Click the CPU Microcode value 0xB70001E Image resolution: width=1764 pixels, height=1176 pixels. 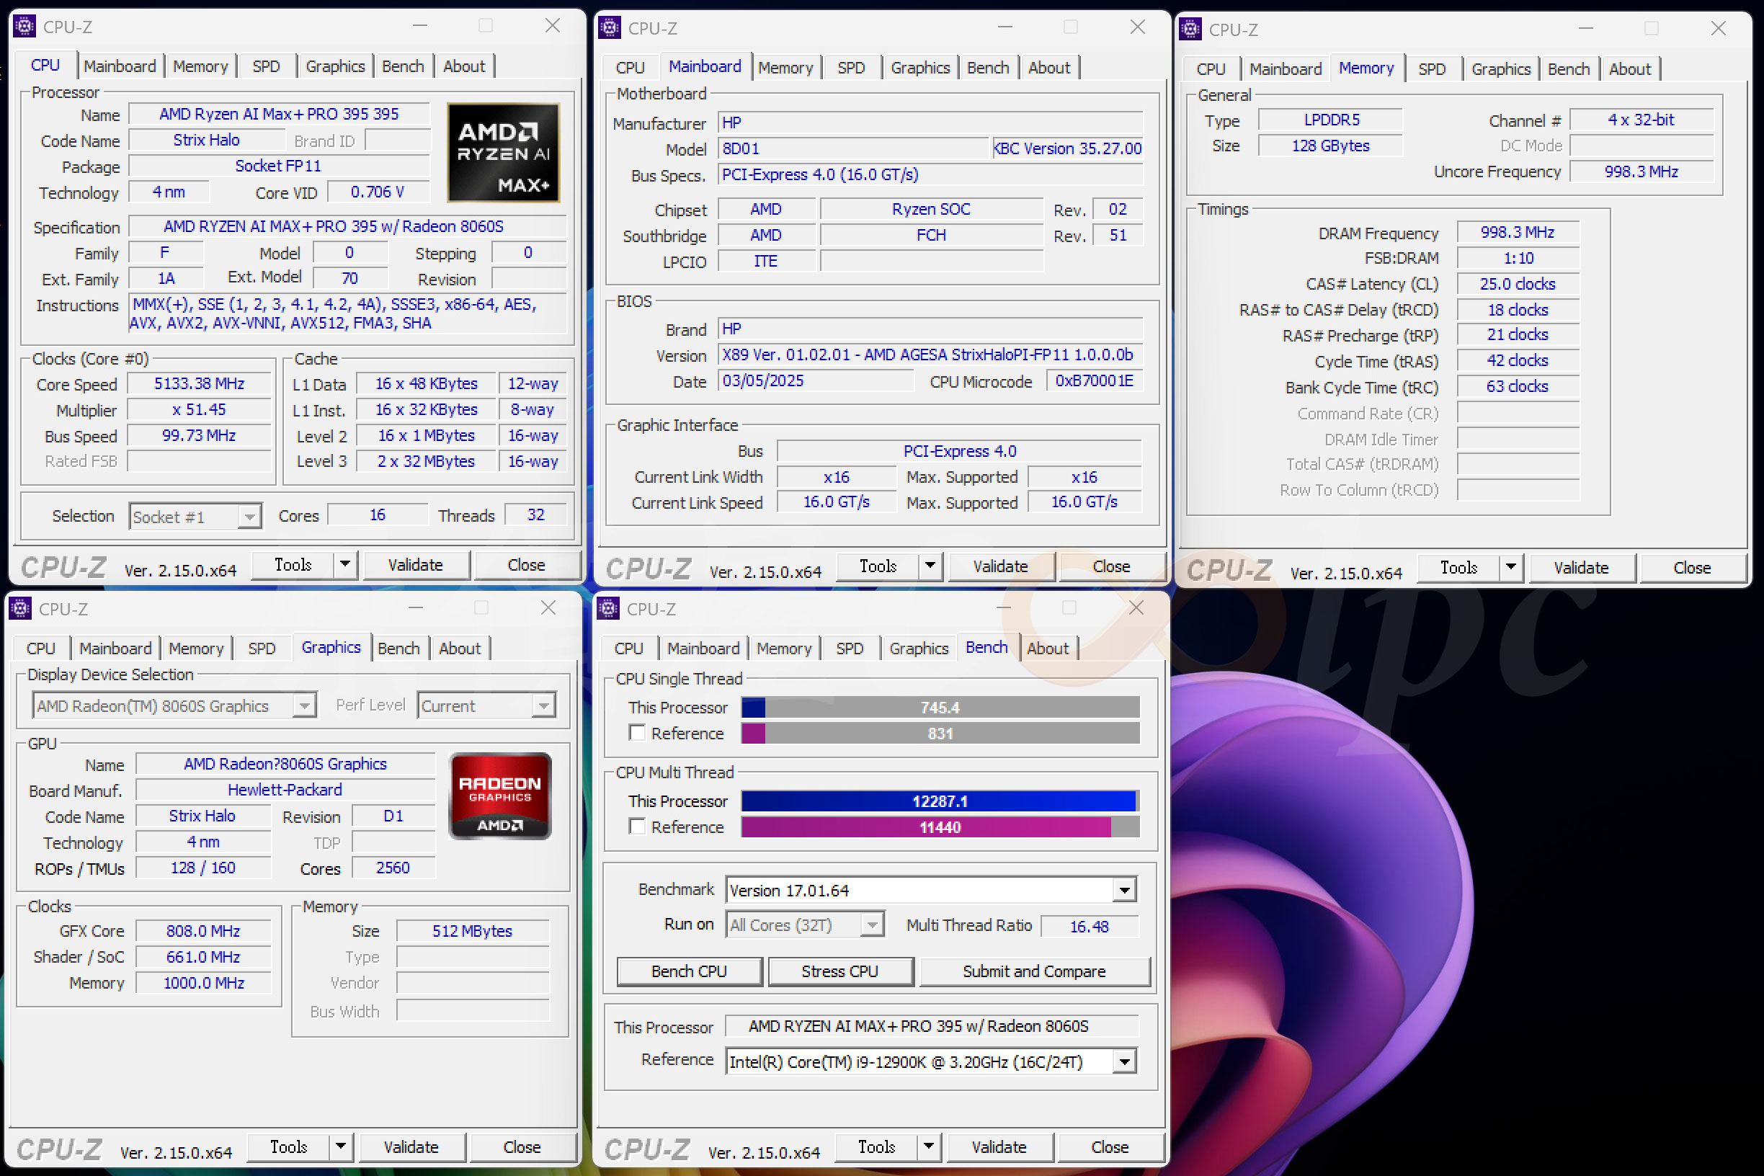point(1095,381)
